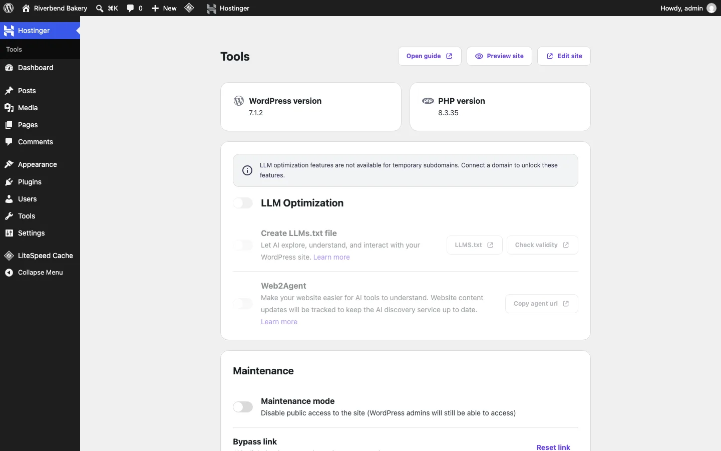
Task: Open Learn more link under Create LLMs.txt
Action: coord(331,257)
